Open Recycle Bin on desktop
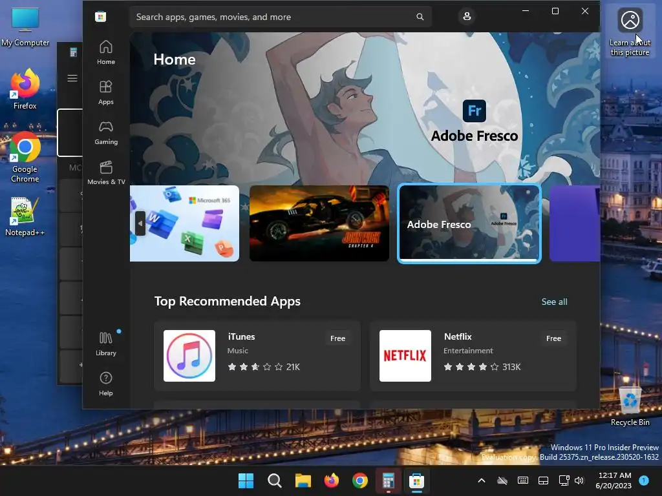Viewport: 662px width, 496px height. click(630, 406)
